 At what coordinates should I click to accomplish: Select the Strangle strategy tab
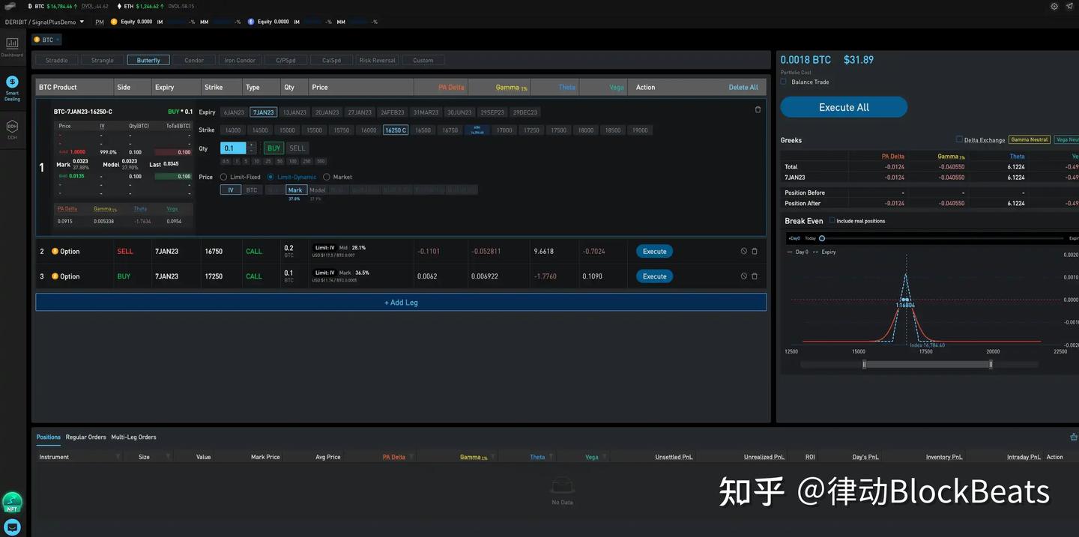click(x=103, y=60)
